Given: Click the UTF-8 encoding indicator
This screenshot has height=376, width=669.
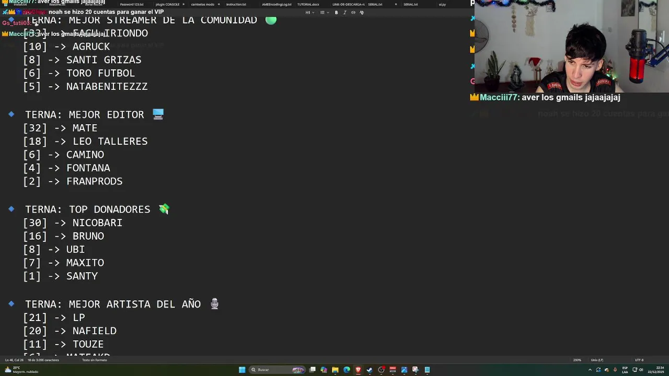Looking at the screenshot, I should pos(639,360).
